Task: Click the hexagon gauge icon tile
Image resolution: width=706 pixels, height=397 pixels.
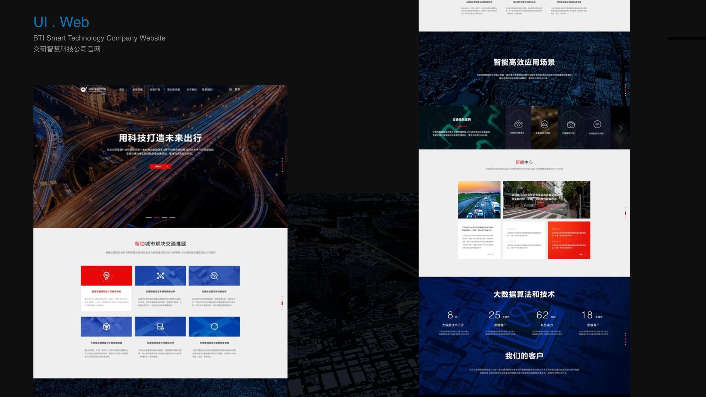Action: [x=544, y=124]
